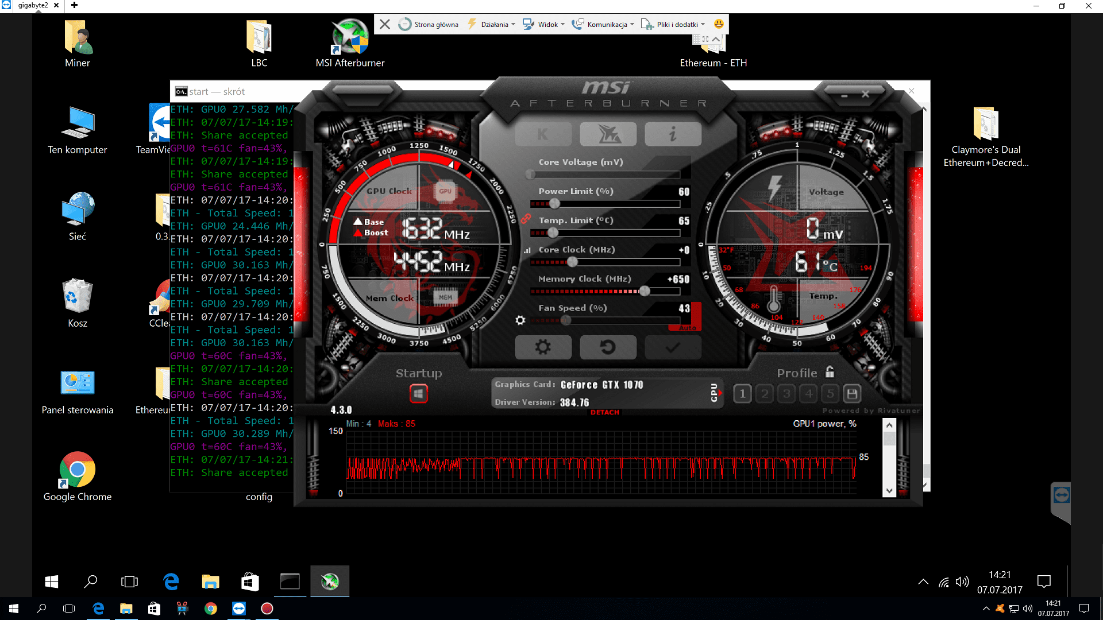Image resolution: width=1103 pixels, height=620 pixels.
Task: Click graph scrollbar up arrow
Action: tap(889, 425)
